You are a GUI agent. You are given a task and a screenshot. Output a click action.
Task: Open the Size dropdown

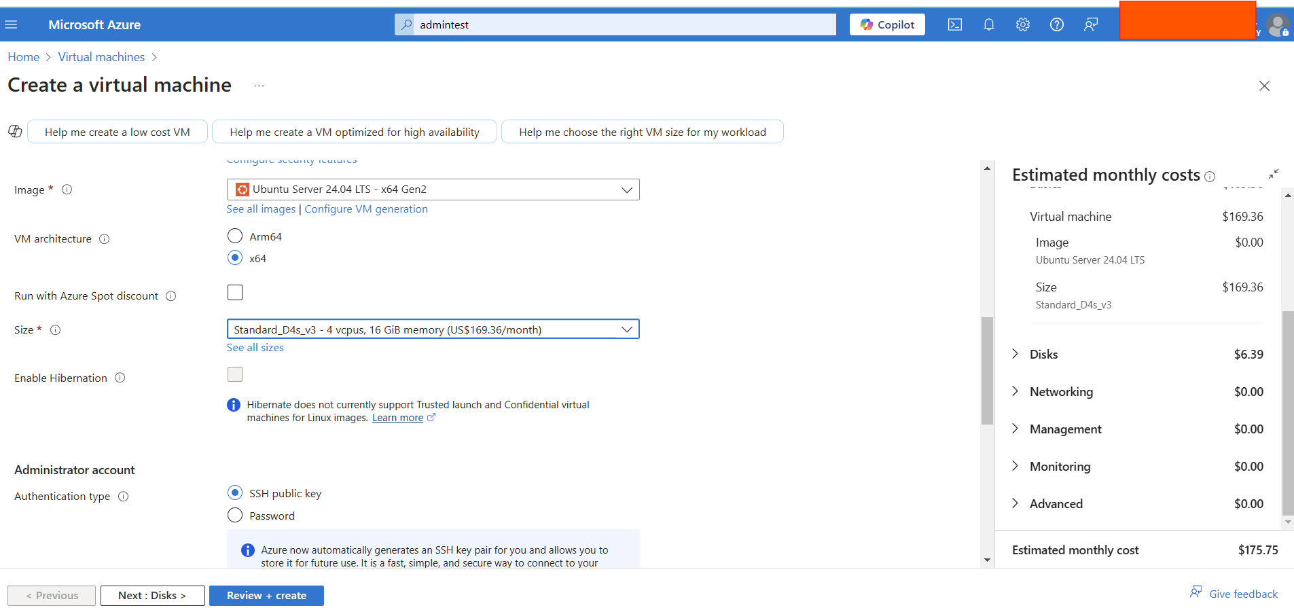point(433,329)
